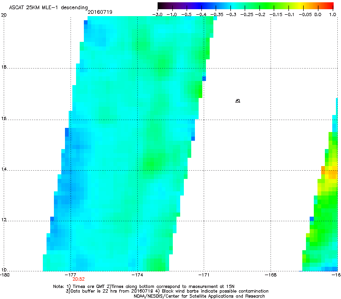Click the longitude axis label "-174"
This screenshot has width=341, height=299.
(137, 275)
